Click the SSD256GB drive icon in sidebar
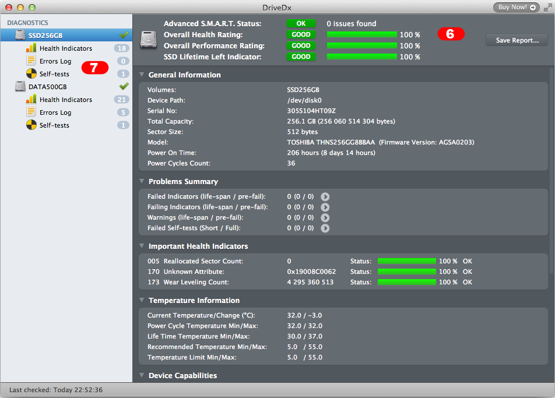Viewport: 555px width, 398px height. tap(21, 36)
